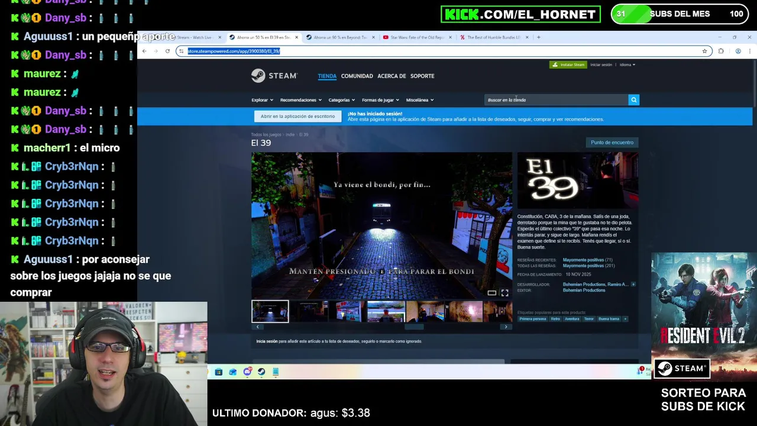
Task: Open the ACERCA DE menu
Action: click(392, 76)
